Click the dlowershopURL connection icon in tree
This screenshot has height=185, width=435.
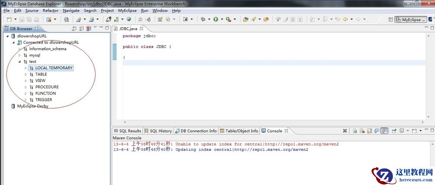[13, 36]
